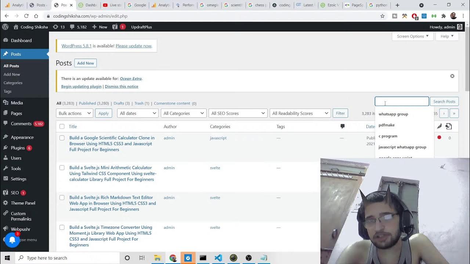The image size is (470, 264).
Task: Click the WordPress logo in admin bar
Action: (x=5, y=27)
